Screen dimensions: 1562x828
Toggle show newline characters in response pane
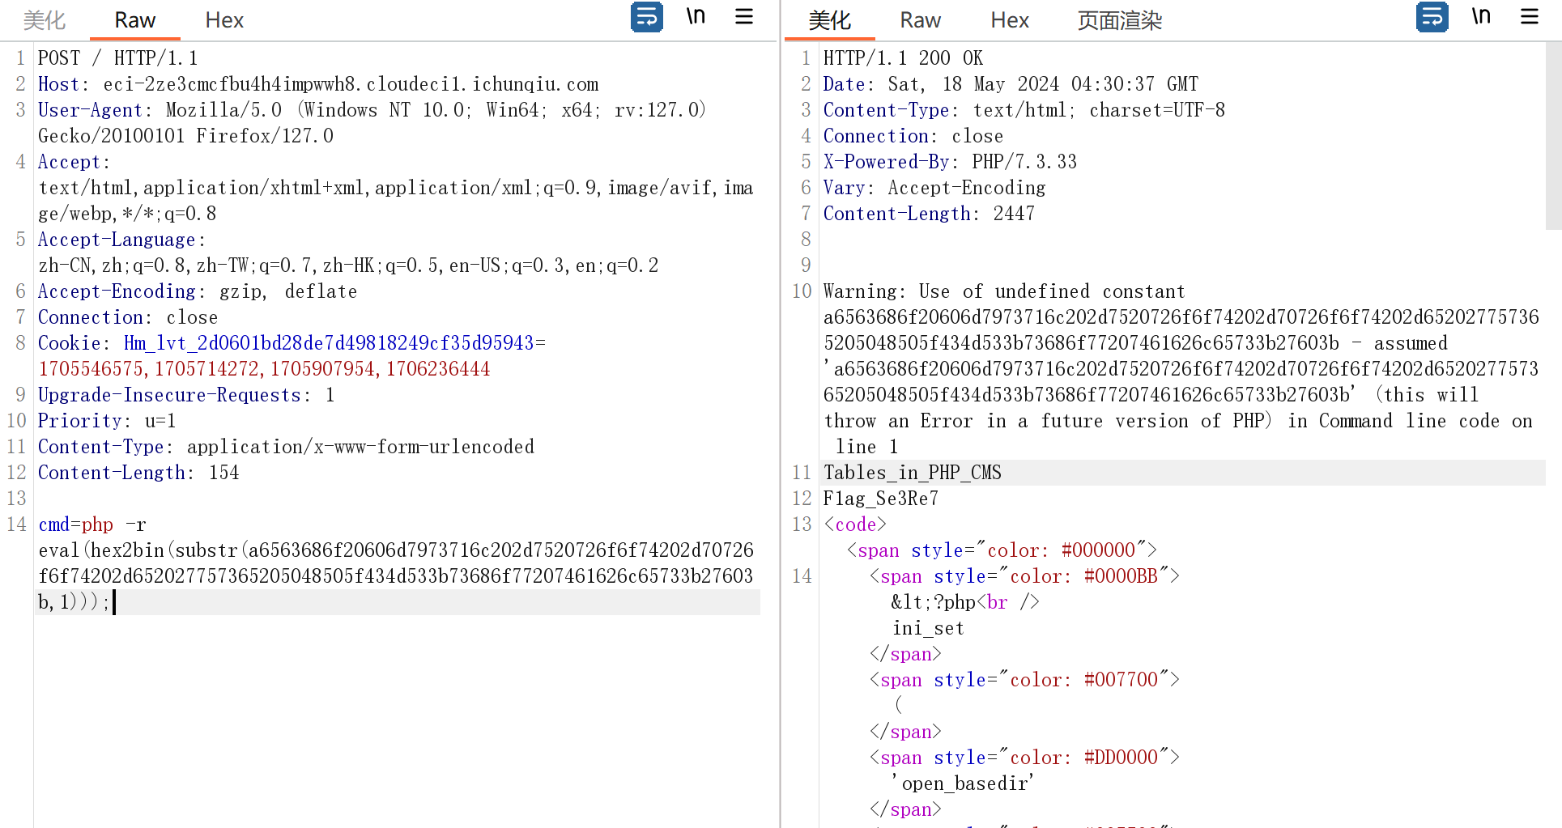1481,17
